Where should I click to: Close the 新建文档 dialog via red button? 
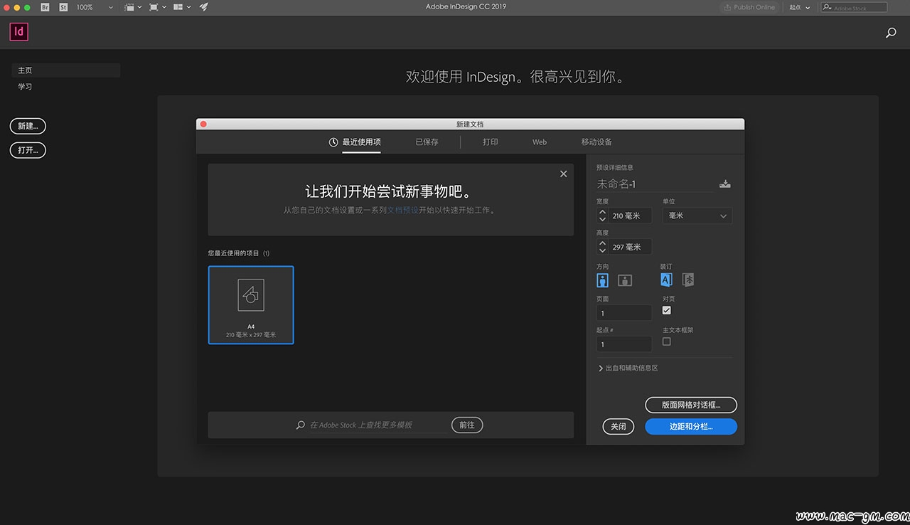pyautogui.click(x=203, y=124)
